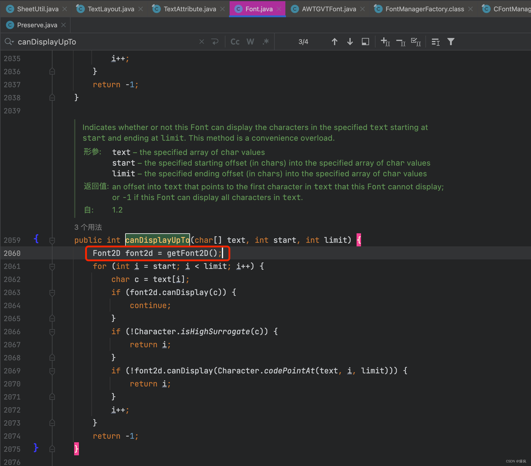
Task: Toggle Match Case (Cc) option
Action: pos(235,42)
